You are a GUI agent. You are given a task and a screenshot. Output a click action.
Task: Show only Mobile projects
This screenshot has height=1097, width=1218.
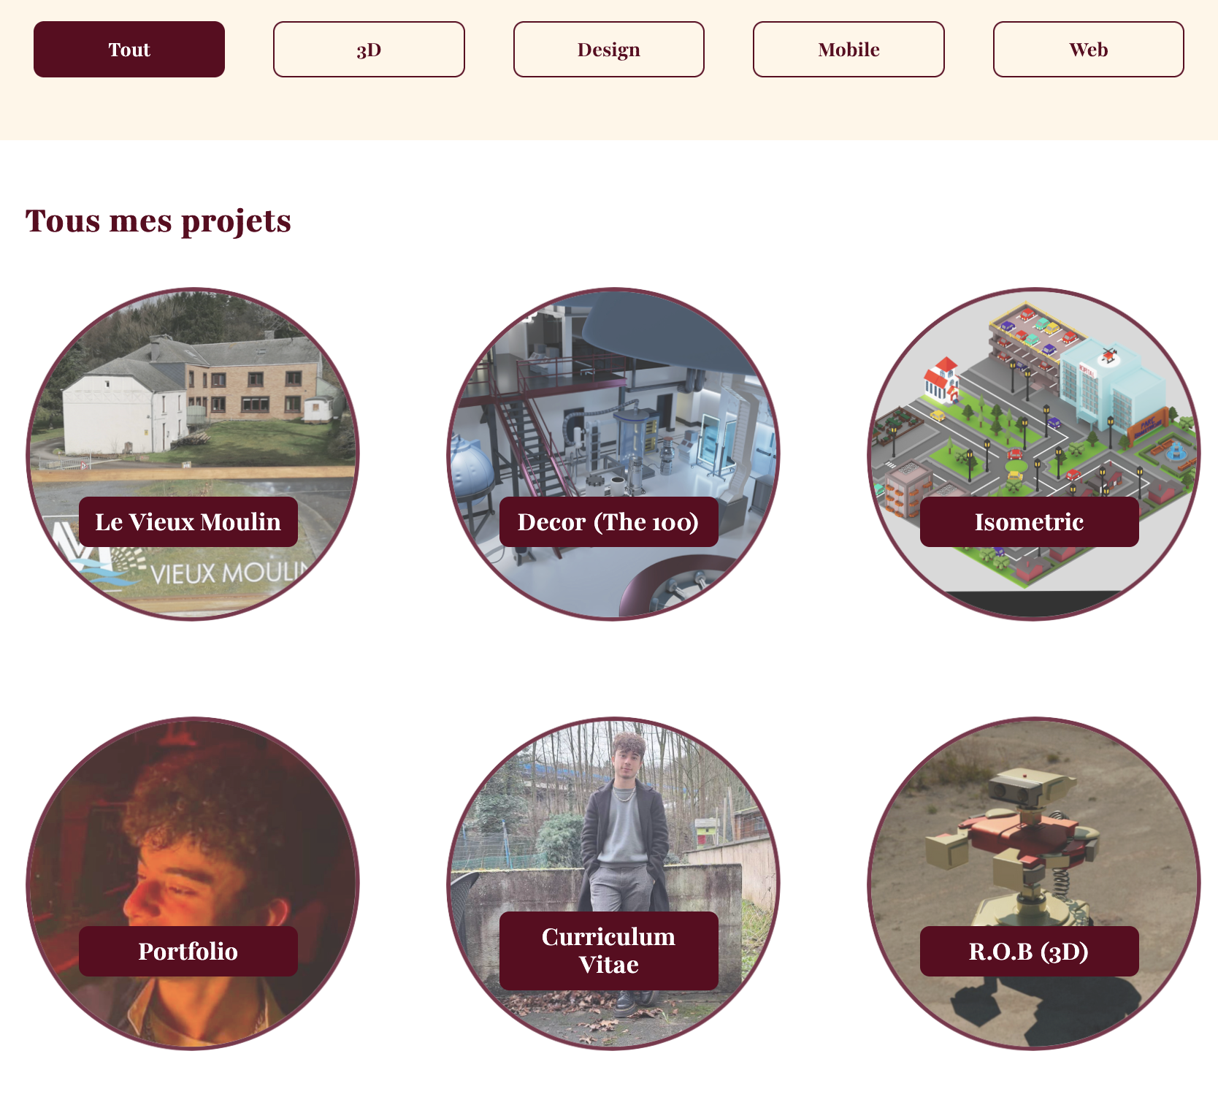click(x=849, y=49)
